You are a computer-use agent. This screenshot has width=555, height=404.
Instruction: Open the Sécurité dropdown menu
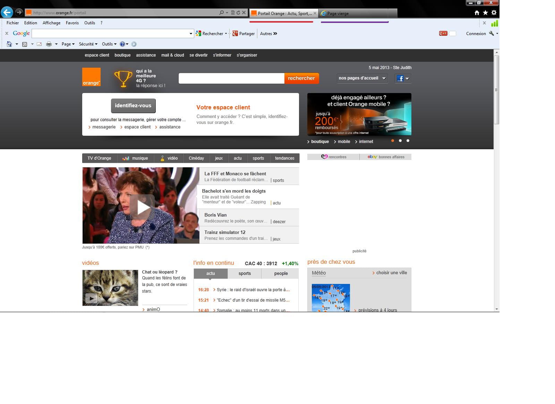(x=88, y=44)
